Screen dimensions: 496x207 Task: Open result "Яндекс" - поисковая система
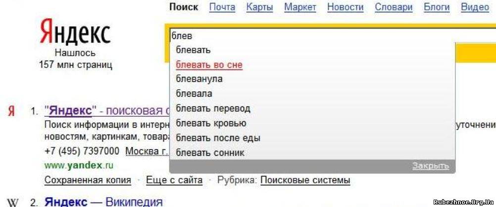coord(107,111)
